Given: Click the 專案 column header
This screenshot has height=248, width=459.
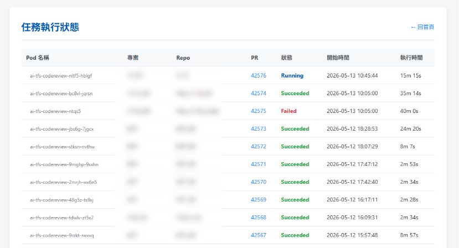Looking at the screenshot, I should pyautogui.click(x=133, y=58).
